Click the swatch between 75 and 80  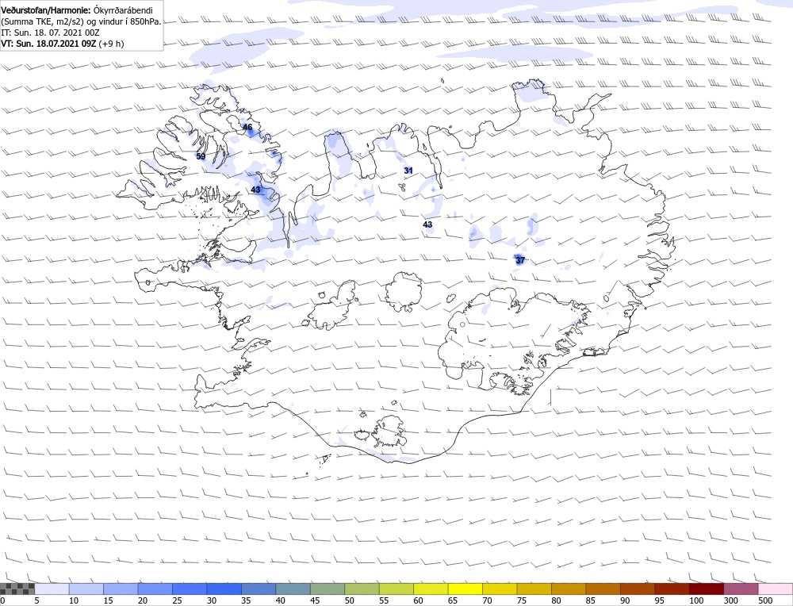click(x=534, y=589)
